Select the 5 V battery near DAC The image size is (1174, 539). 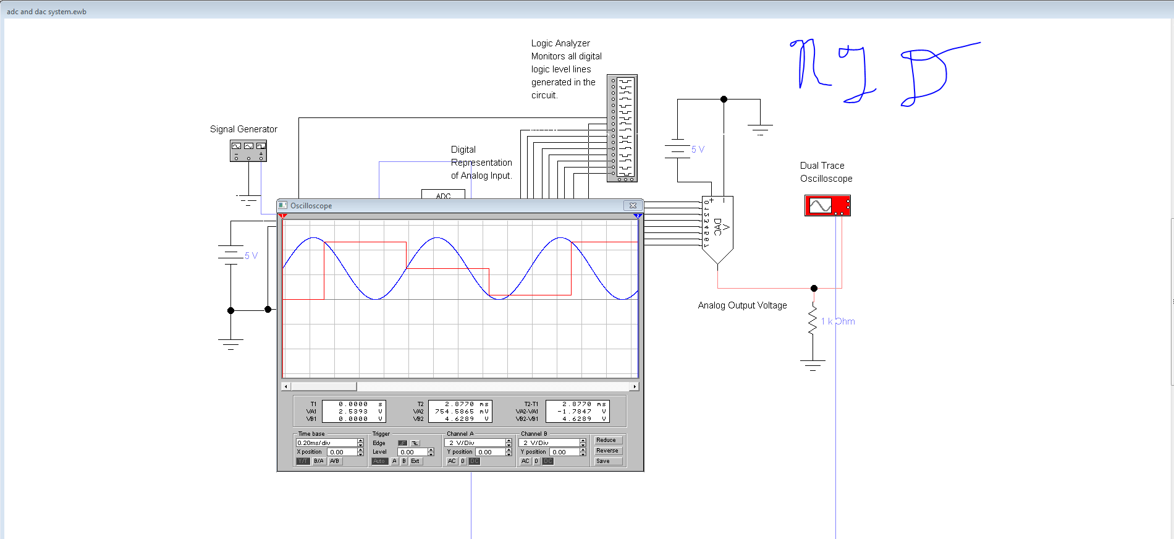coord(677,149)
